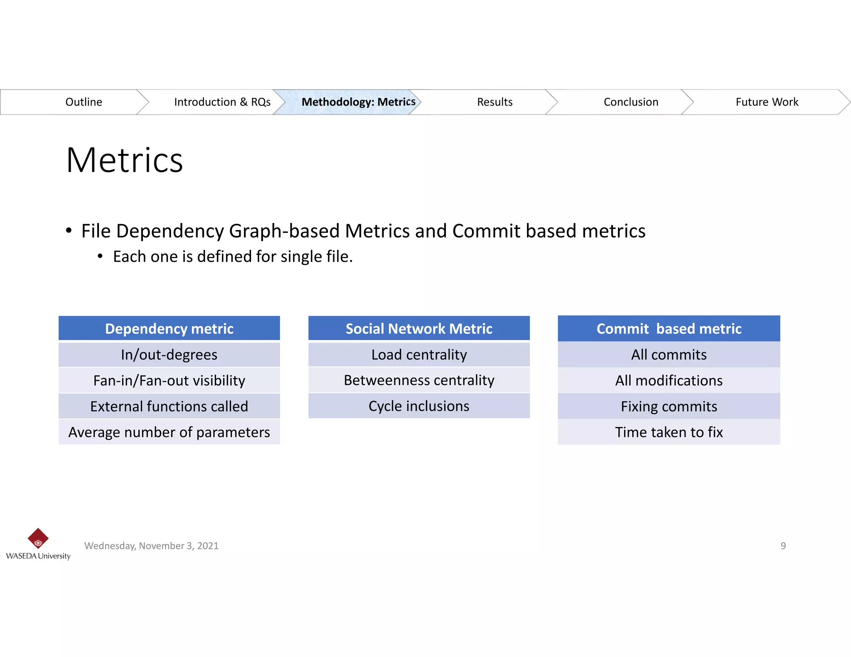This screenshot has height=657, width=851.
Task: Select the External functions called cell
Action: 169,406
